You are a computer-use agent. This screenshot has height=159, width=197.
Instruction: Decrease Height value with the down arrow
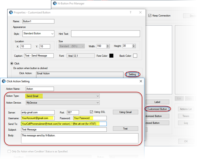(x=134, y=47)
